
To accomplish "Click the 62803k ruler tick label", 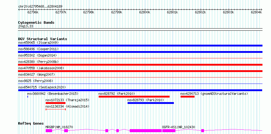I will pos(228,12).
